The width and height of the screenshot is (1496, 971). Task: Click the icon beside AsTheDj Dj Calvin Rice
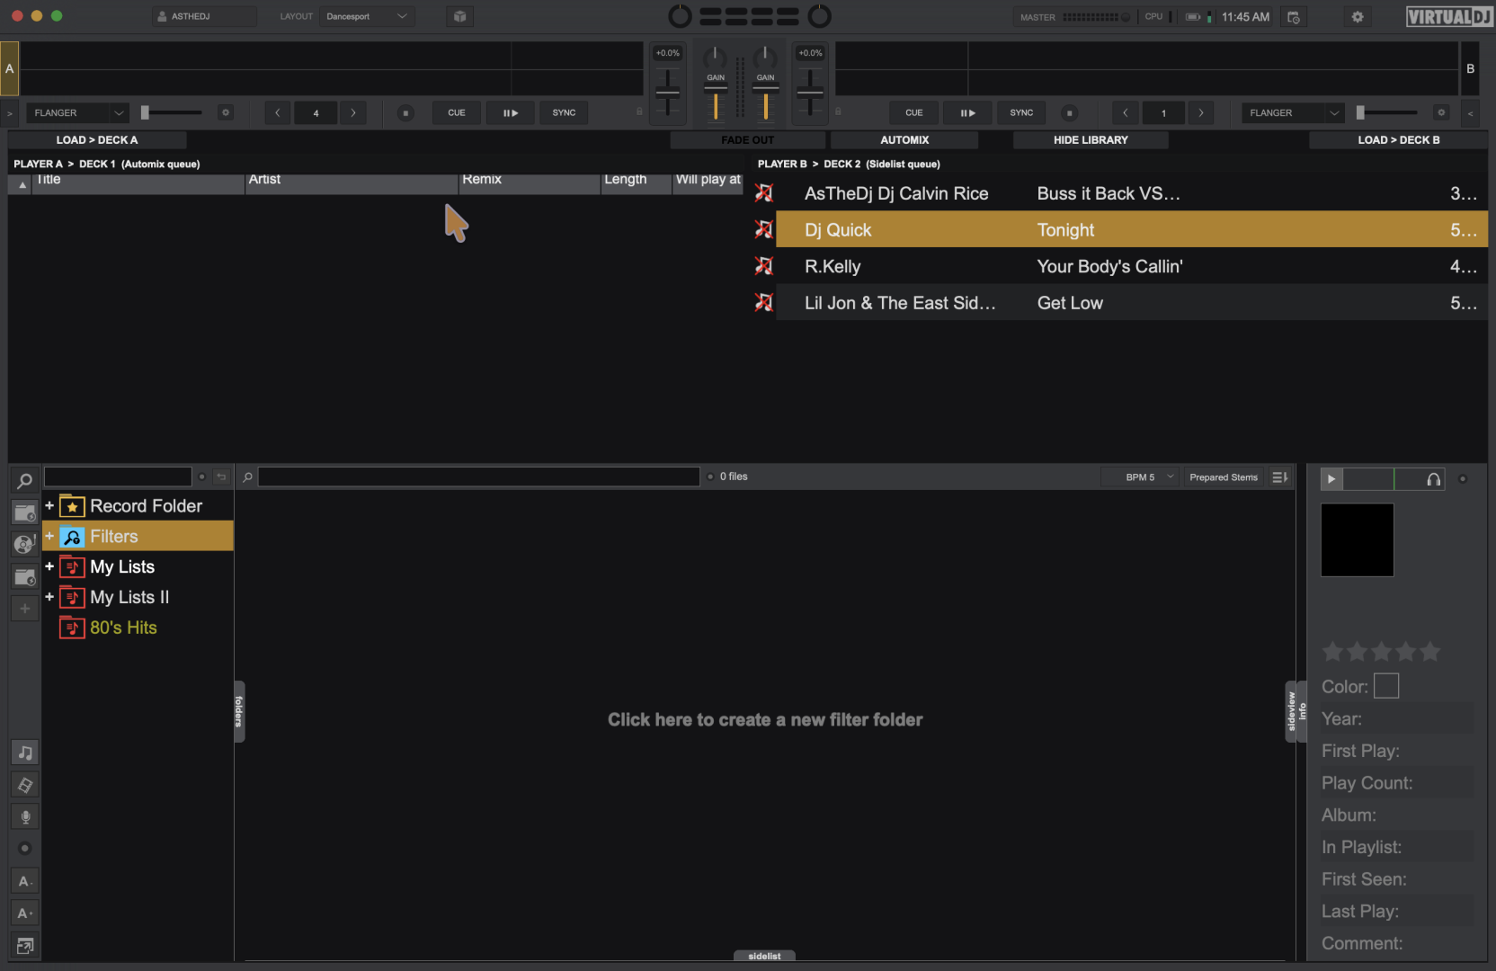763,193
